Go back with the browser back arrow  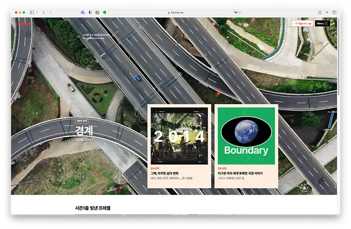click(44, 12)
